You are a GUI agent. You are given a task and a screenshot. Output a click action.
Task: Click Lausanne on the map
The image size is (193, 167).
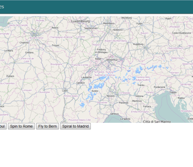click(86, 77)
